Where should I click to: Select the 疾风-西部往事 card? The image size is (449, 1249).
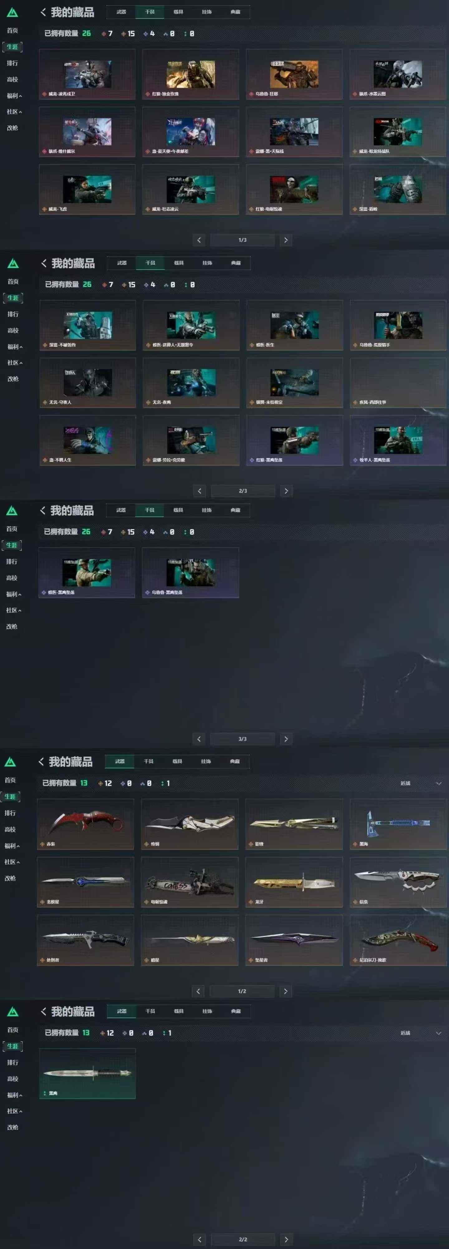(398, 383)
